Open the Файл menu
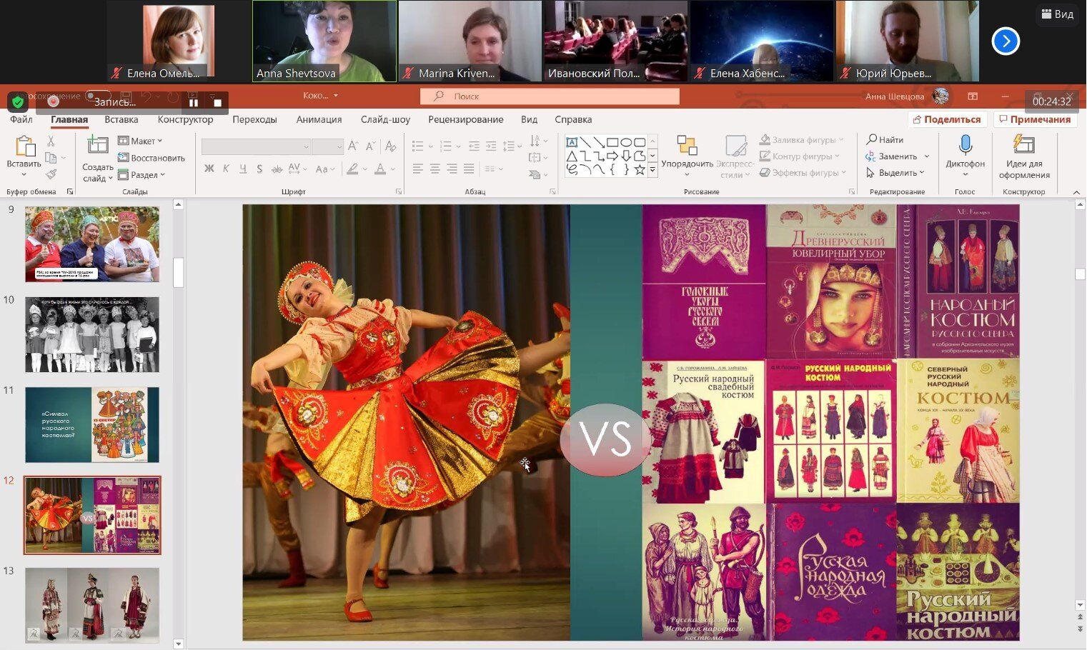This screenshot has width=1087, height=650. 21,119
